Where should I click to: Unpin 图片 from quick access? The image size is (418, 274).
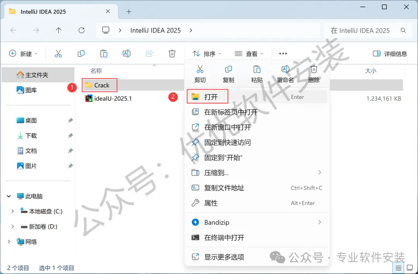tap(70, 166)
